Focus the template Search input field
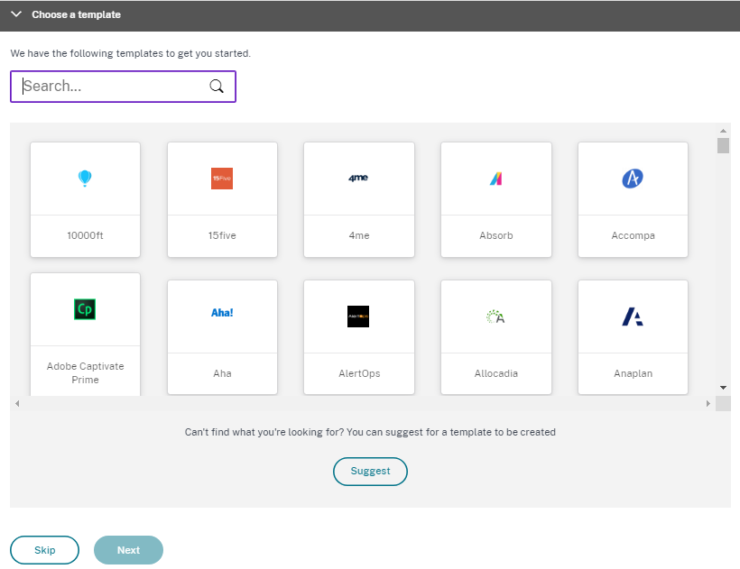The height and width of the screenshot is (569, 740). pyautogui.click(x=113, y=87)
